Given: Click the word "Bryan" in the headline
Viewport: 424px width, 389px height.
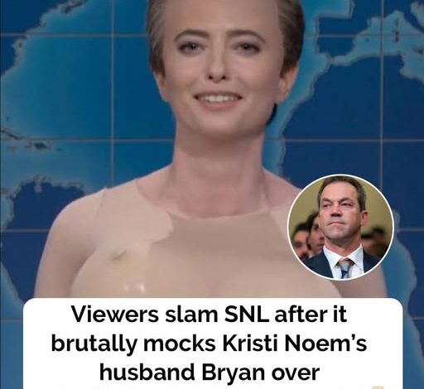Looking at the screenshot, I should (x=234, y=372).
